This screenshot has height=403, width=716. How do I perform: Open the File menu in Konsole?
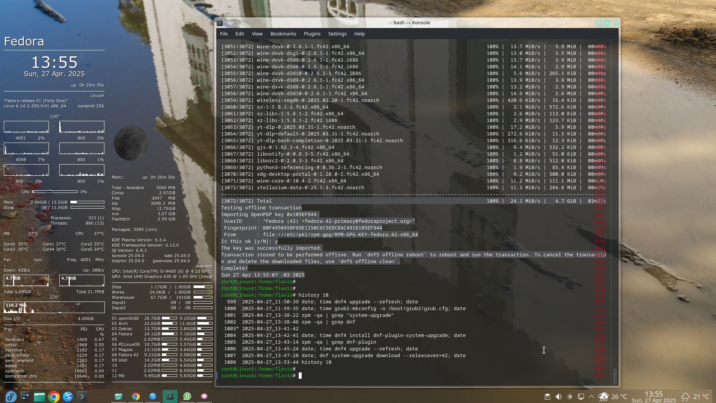point(224,34)
